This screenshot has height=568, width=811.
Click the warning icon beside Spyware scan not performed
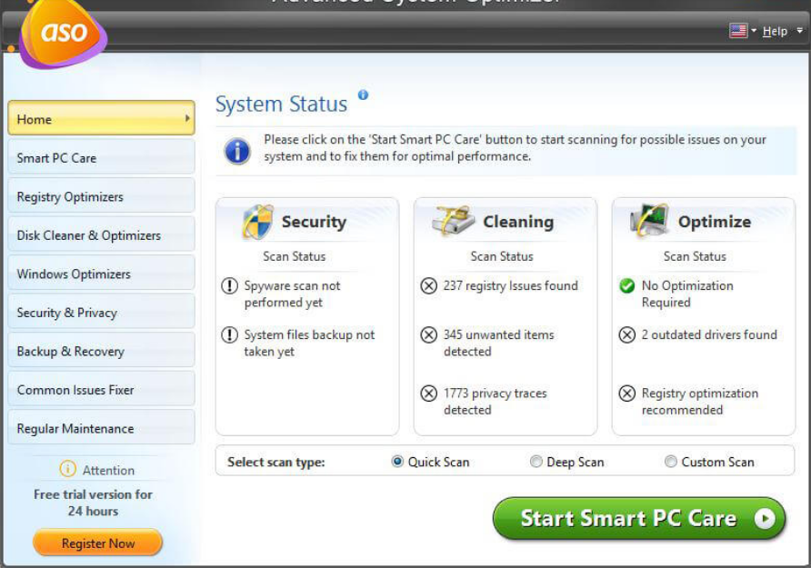coord(230,285)
